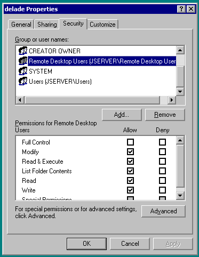The width and height of the screenshot is (199, 257).
Task: Click the user list scroll left arrow
Action: (20, 100)
